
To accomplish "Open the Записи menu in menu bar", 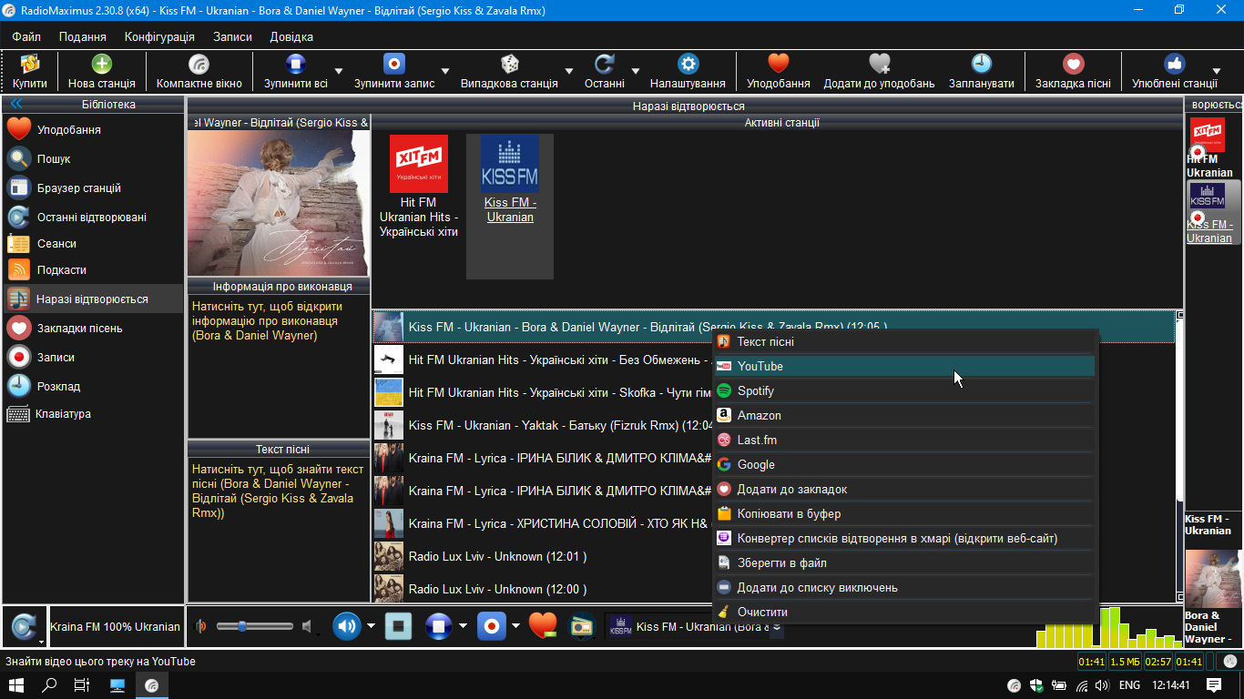I will click(232, 37).
